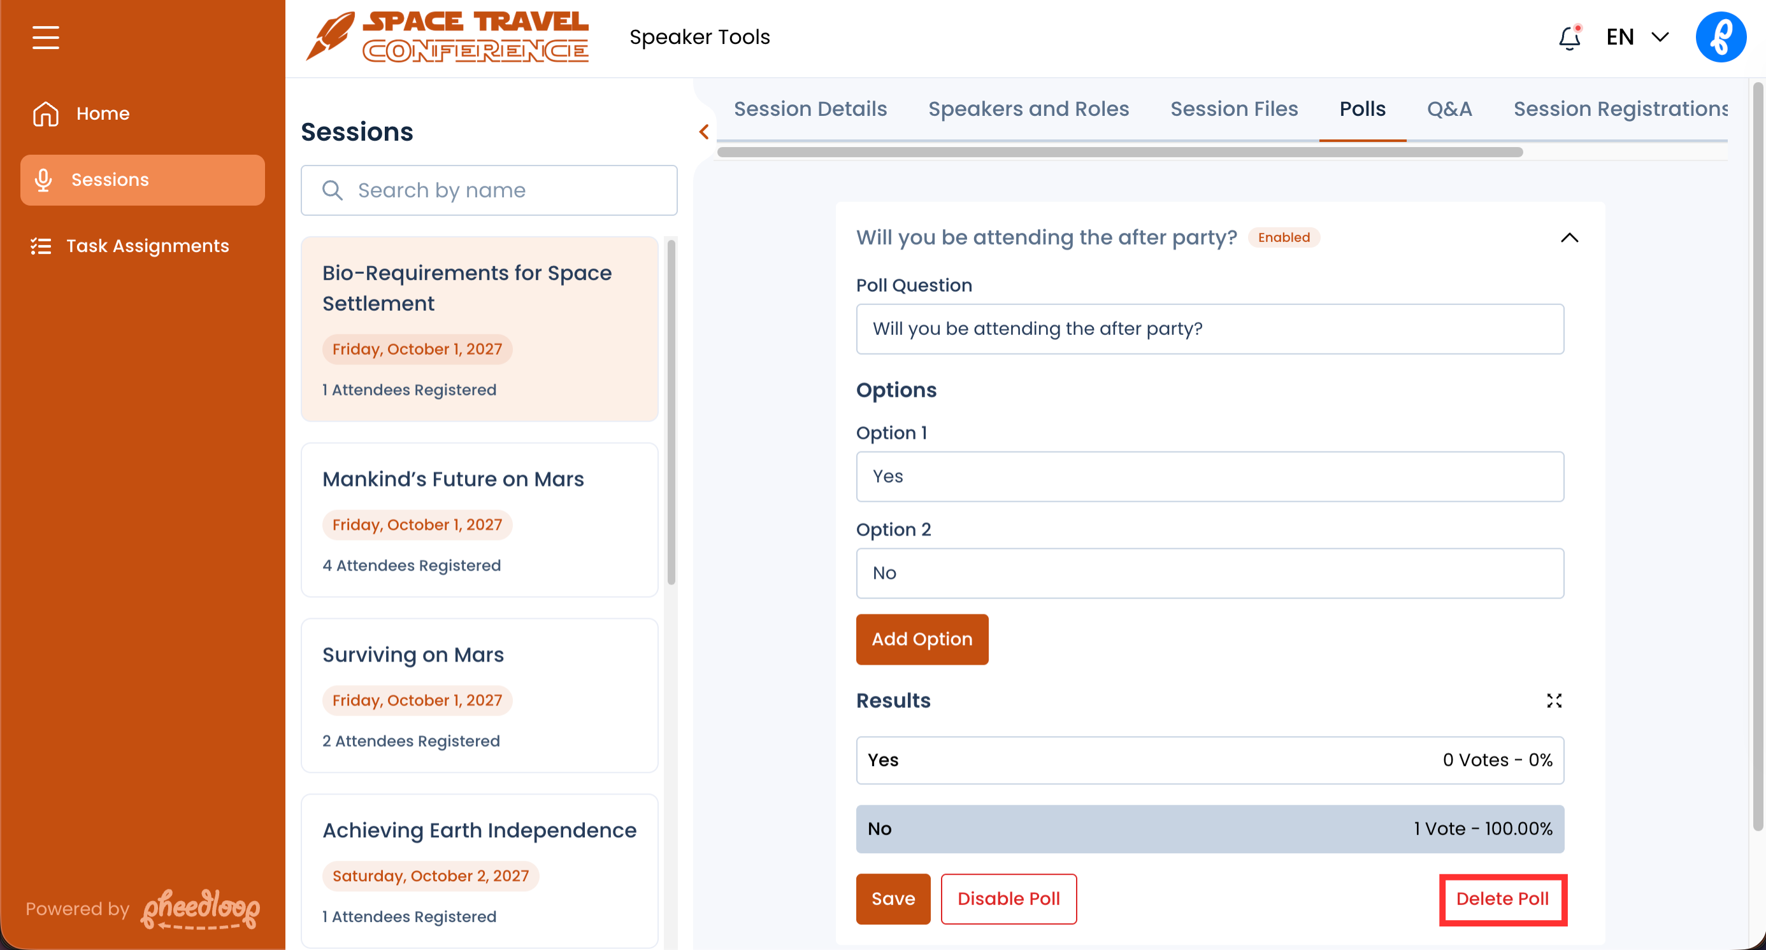Screen dimensions: 1766x950
Task: Disable the poll using Disable Poll
Action: pyautogui.click(x=1008, y=898)
